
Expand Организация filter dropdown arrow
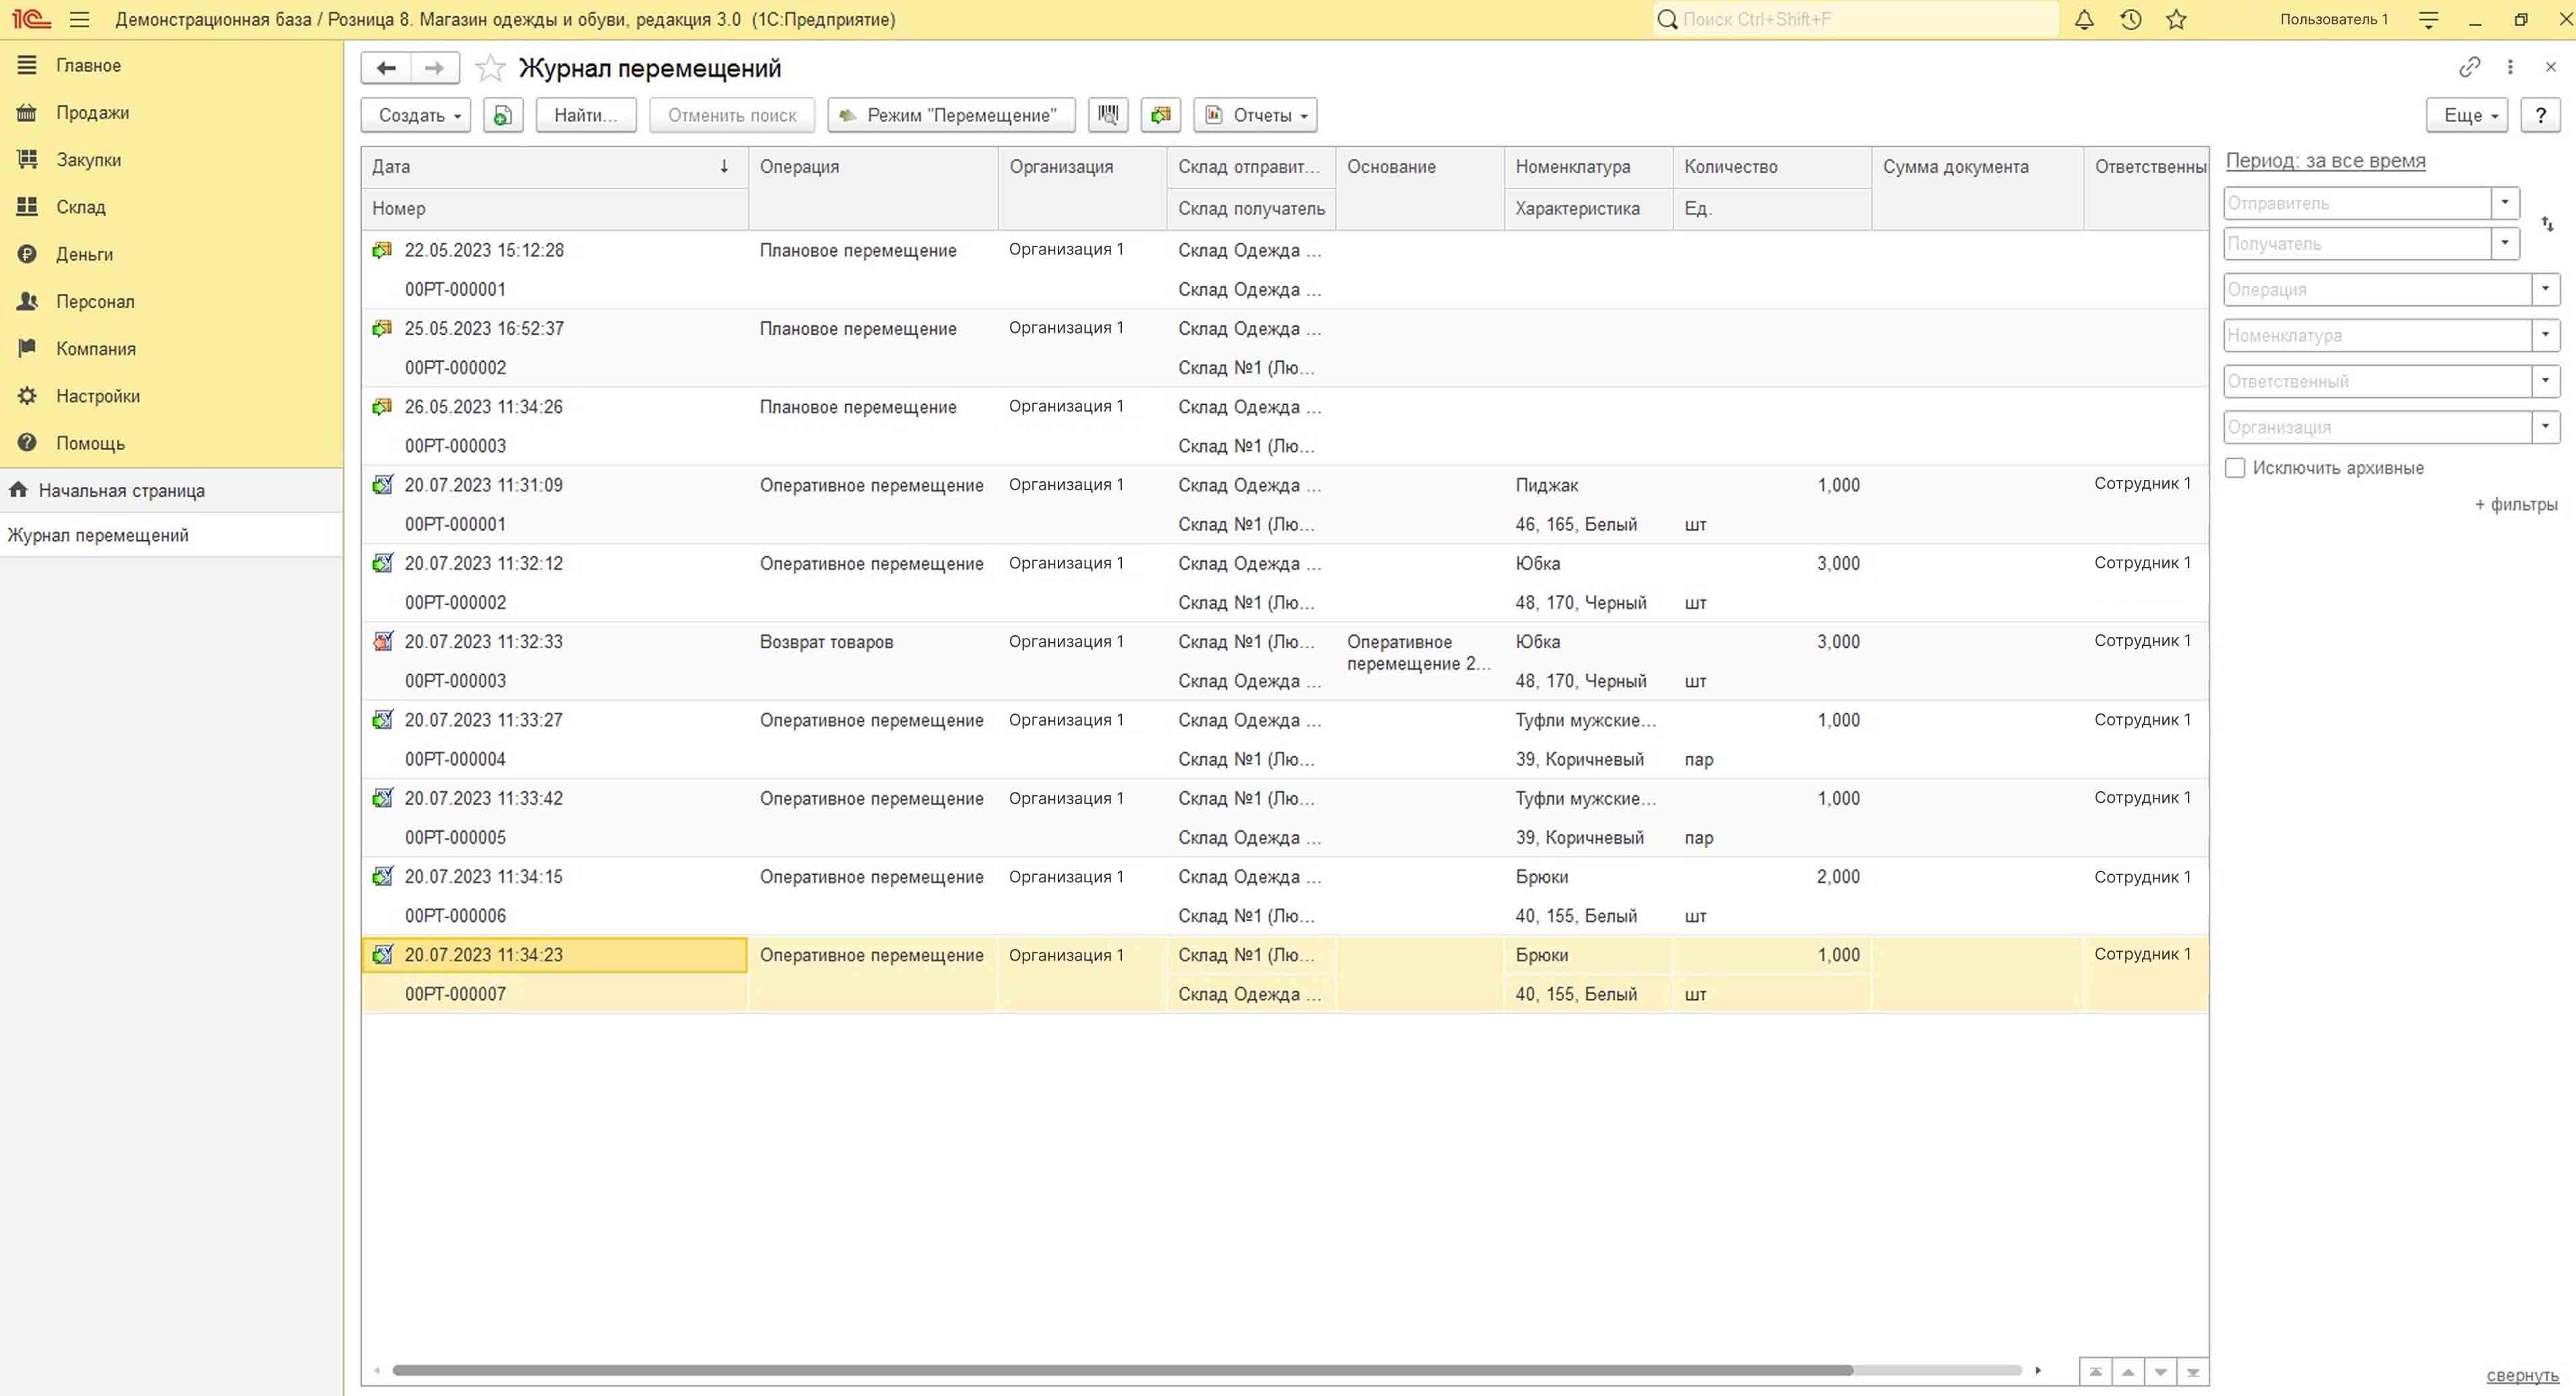(x=2545, y=427)
